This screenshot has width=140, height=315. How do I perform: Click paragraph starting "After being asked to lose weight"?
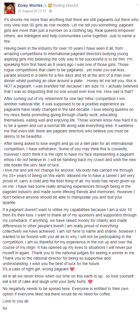coord(71,154)
